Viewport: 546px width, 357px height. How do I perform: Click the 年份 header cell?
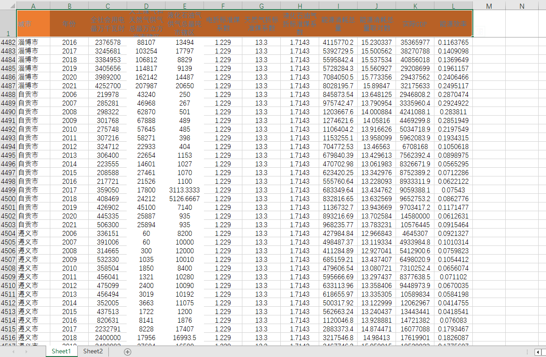click(70, 24)
